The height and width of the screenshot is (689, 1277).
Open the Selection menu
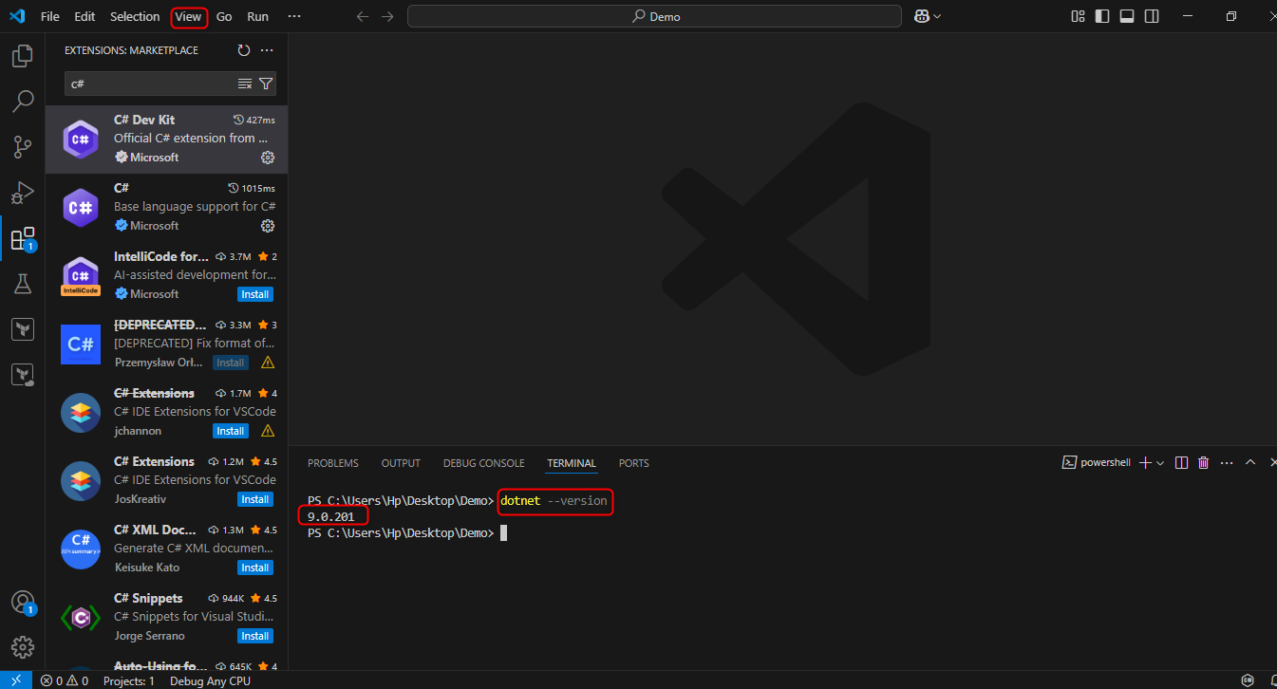135,16
